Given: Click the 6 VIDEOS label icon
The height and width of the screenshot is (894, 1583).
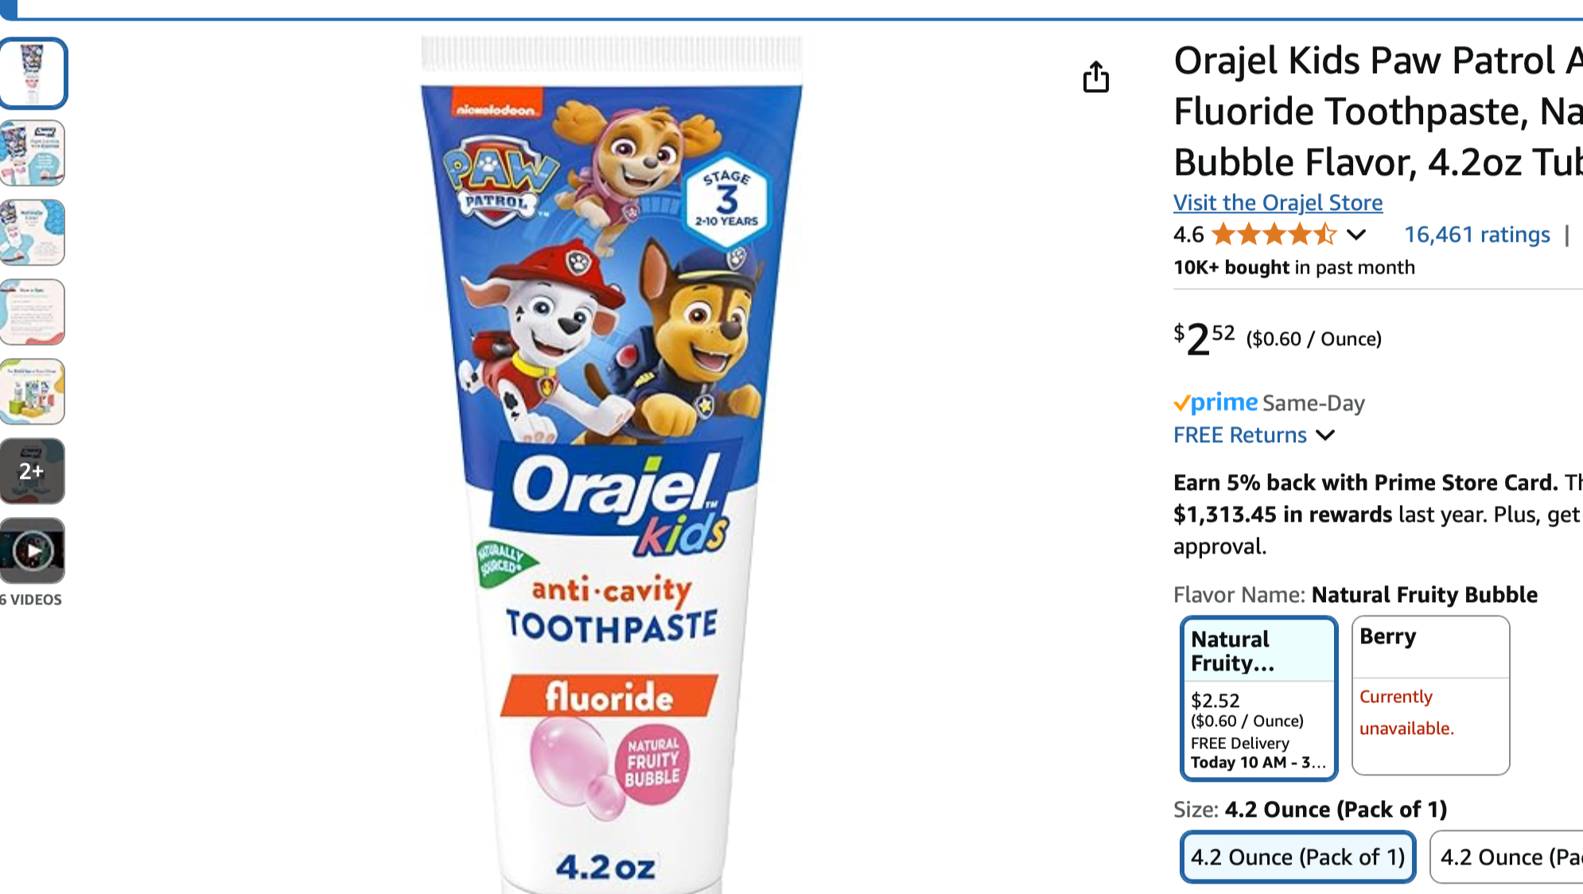Looking at the screenshot, I should tap(32, 600).
